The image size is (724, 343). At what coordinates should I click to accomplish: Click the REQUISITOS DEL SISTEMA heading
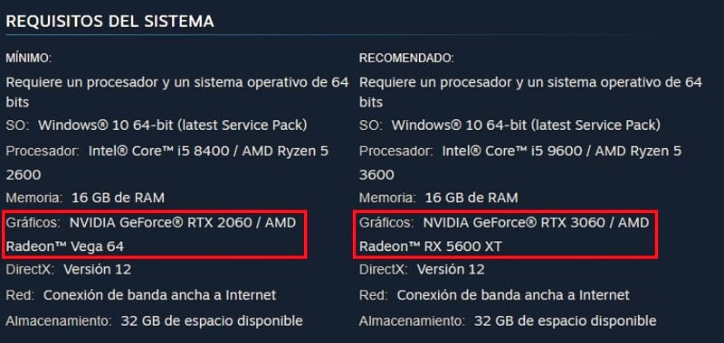point(110,21)
